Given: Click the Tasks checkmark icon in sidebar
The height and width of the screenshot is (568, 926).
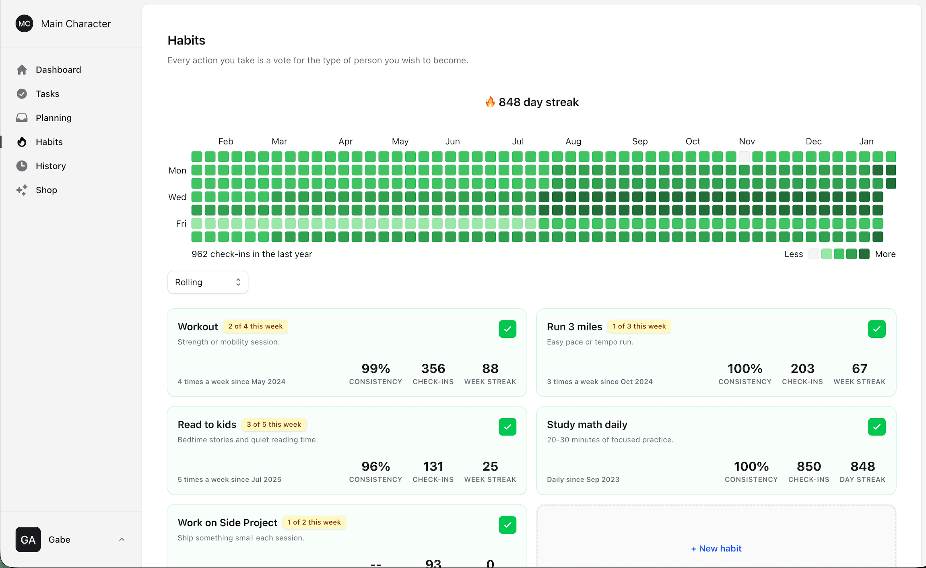Looking at the screenshot, I should click(x=22, y=94).
